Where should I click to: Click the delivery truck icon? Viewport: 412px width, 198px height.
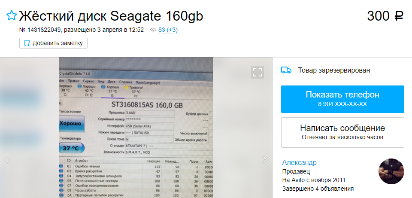(x=286, y=70)
